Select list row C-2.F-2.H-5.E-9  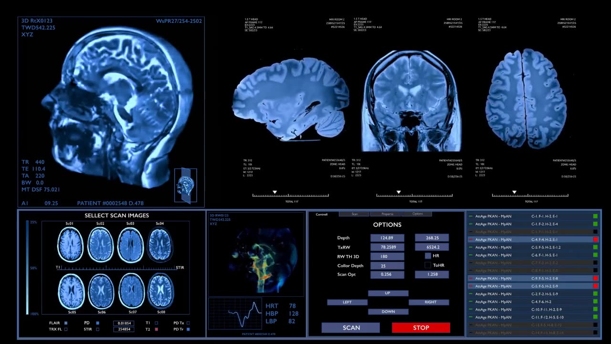(533, 294)
